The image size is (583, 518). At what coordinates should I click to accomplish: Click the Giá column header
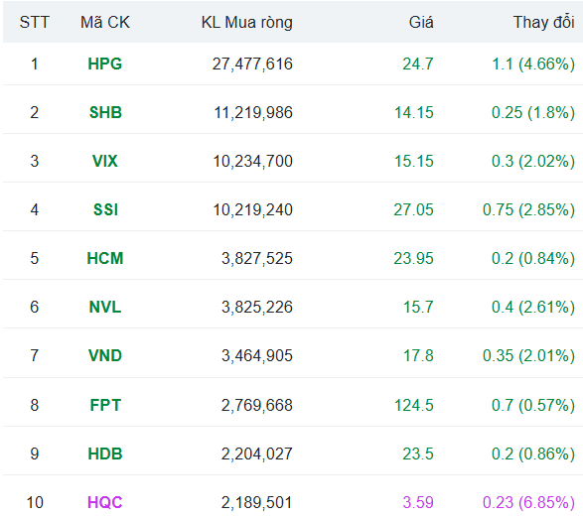point(421,22)
